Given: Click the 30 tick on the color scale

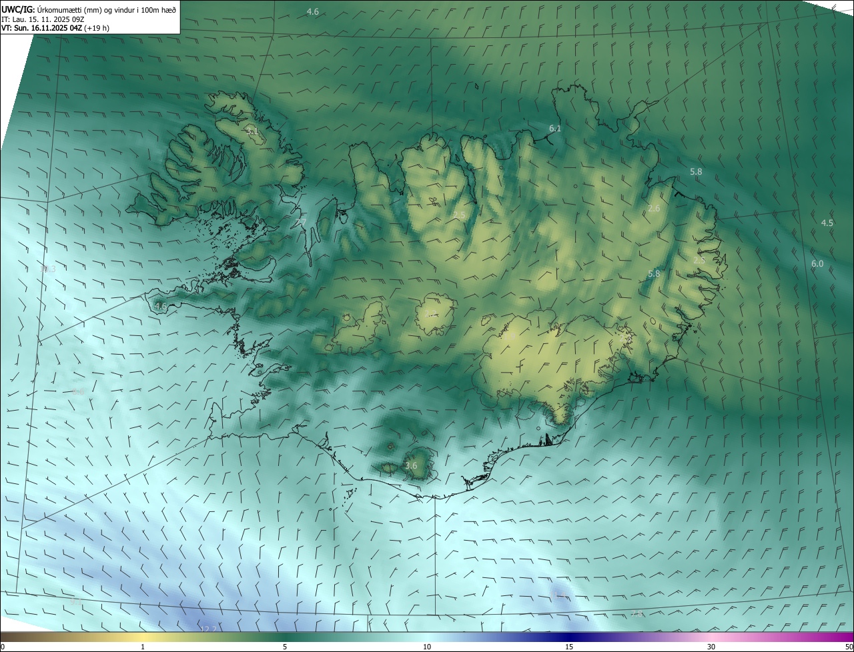Looking at the screenshot, I should (x=711, y=647).
